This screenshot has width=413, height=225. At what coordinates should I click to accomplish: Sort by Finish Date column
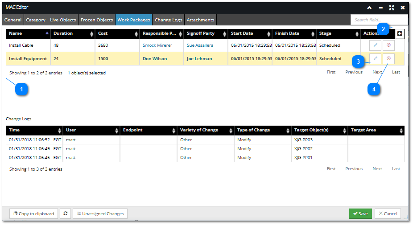pyautogui.click(x=294, y=33)
